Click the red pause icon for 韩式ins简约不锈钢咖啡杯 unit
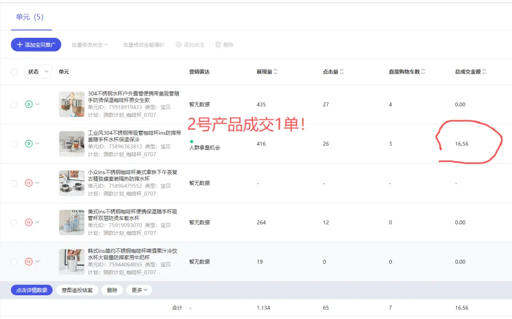Image resolution: width=512 pixels, height=319 pixels. (28, 261)
